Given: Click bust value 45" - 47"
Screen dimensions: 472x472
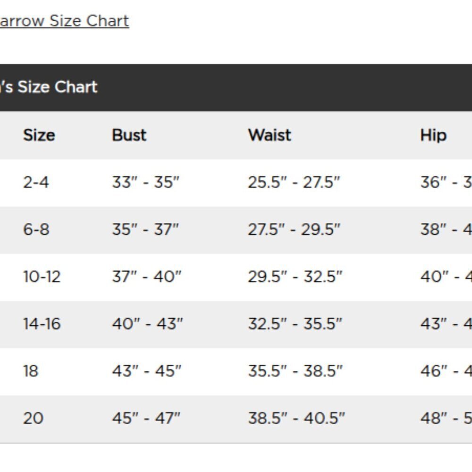Looking at the screenshot, I should (146, 418).
